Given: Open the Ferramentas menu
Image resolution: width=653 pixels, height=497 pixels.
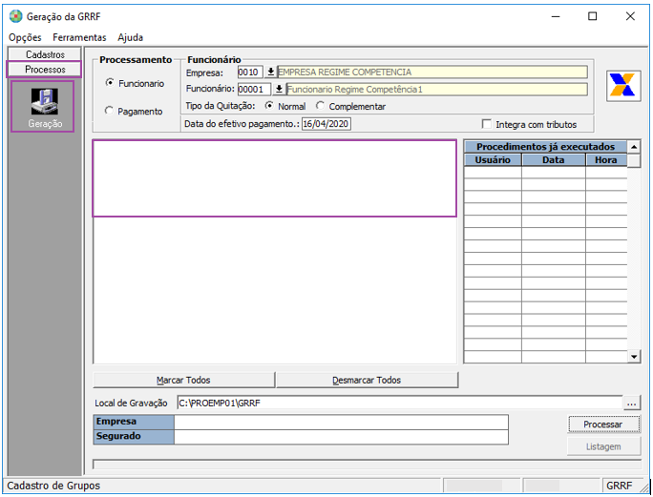Looking at the screenshot, I should [79, 37].
